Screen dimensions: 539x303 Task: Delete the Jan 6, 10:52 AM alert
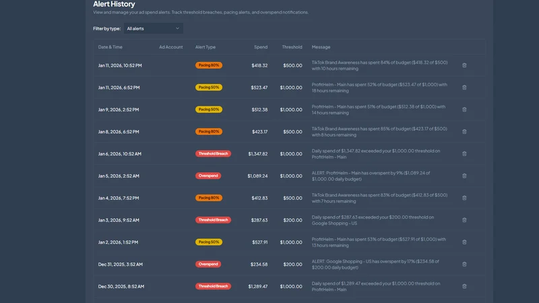[464, 154]
